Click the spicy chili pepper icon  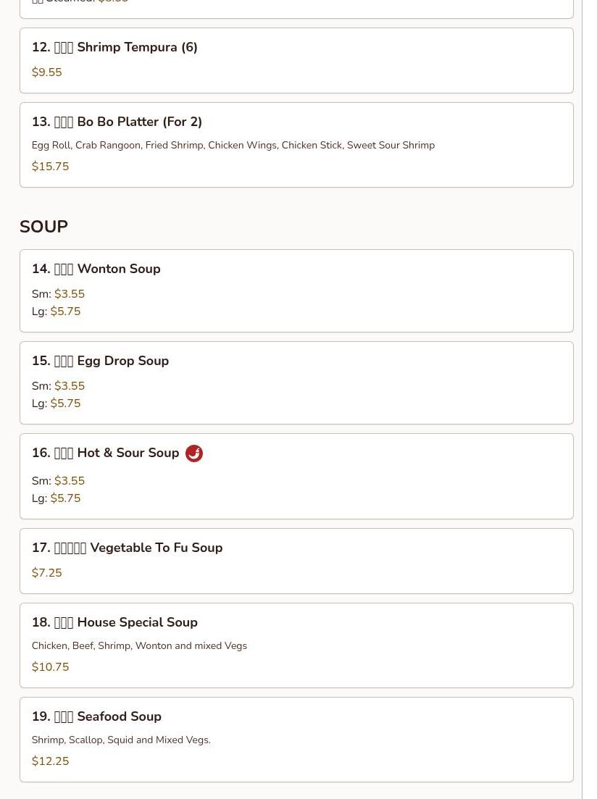(193, 453)
